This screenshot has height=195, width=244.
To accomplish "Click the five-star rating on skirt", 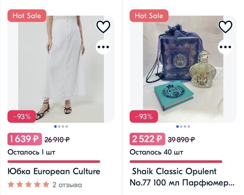I will pyautogui.click(x=29, y=185).
